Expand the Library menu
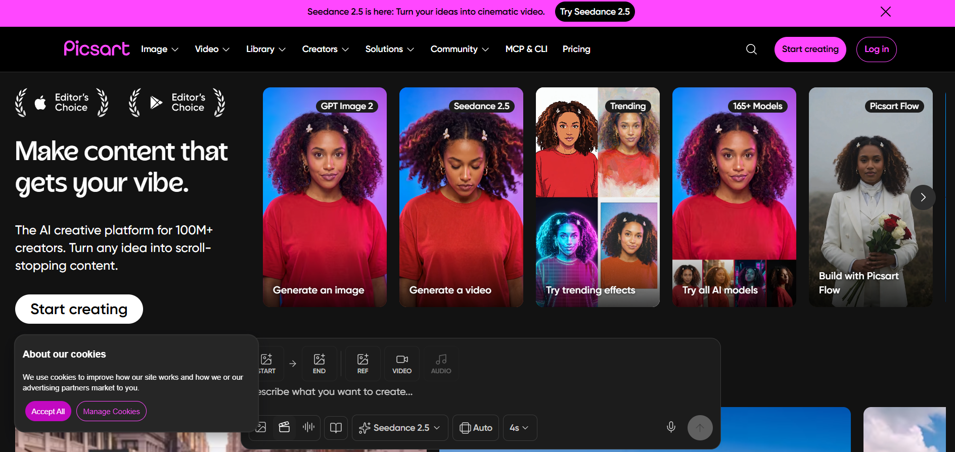The image size is (955, 452). [266, 49]
